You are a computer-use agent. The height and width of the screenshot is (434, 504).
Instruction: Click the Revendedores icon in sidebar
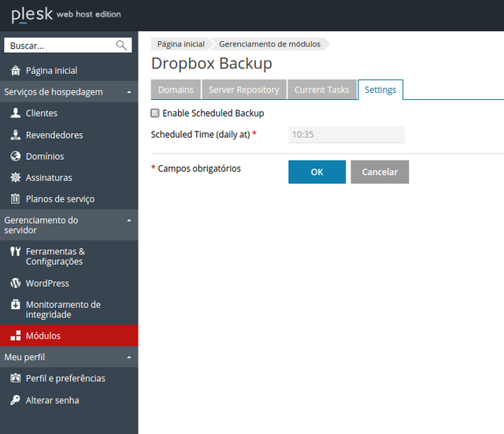point(15,135)
